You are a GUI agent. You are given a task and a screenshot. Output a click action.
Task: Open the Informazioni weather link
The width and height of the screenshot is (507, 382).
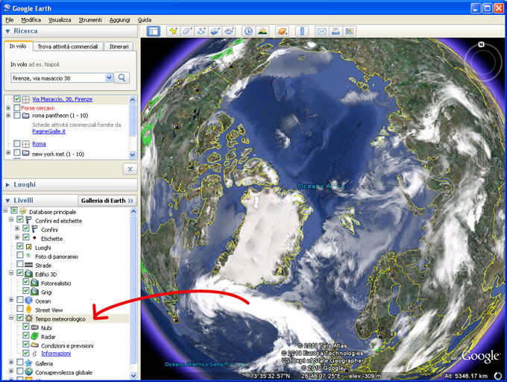[56, 354]
